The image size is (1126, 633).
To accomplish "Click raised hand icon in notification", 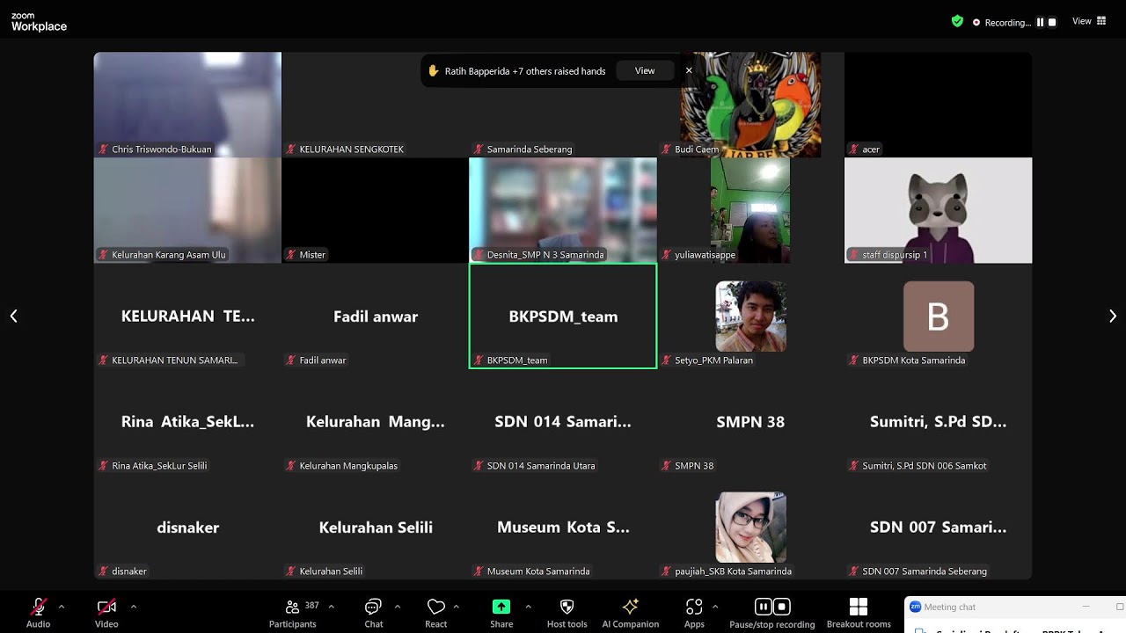I will [433, 70].
